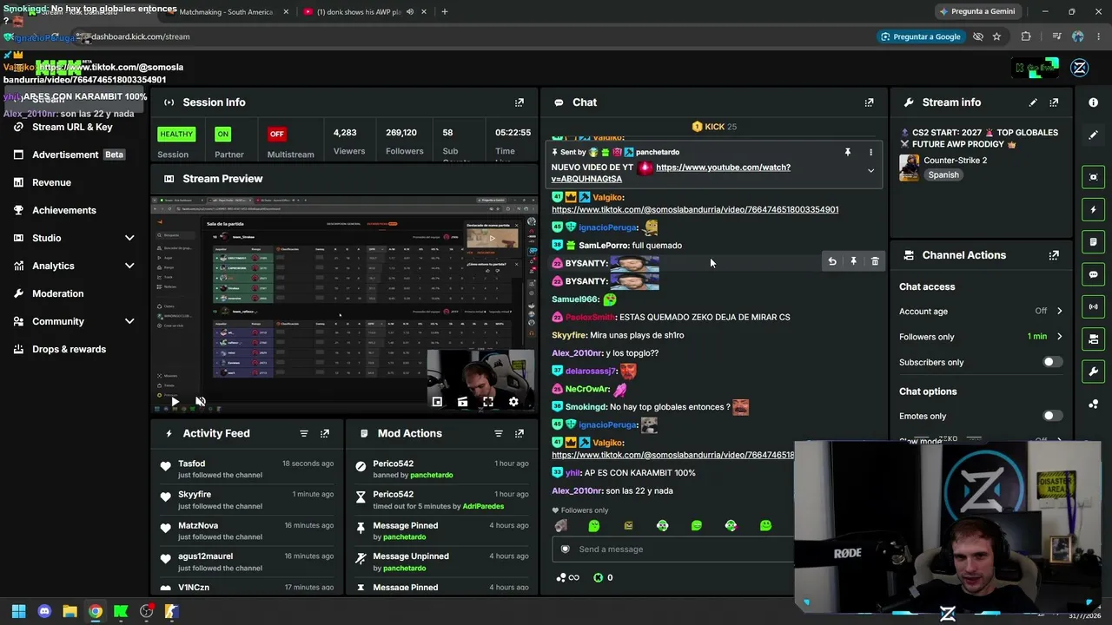The height and width of the screenshot is (625, 1112).
Task: Open Valgiko's TikTok link below pinned message
Action: pyautogui.click(x=695, y=209)
